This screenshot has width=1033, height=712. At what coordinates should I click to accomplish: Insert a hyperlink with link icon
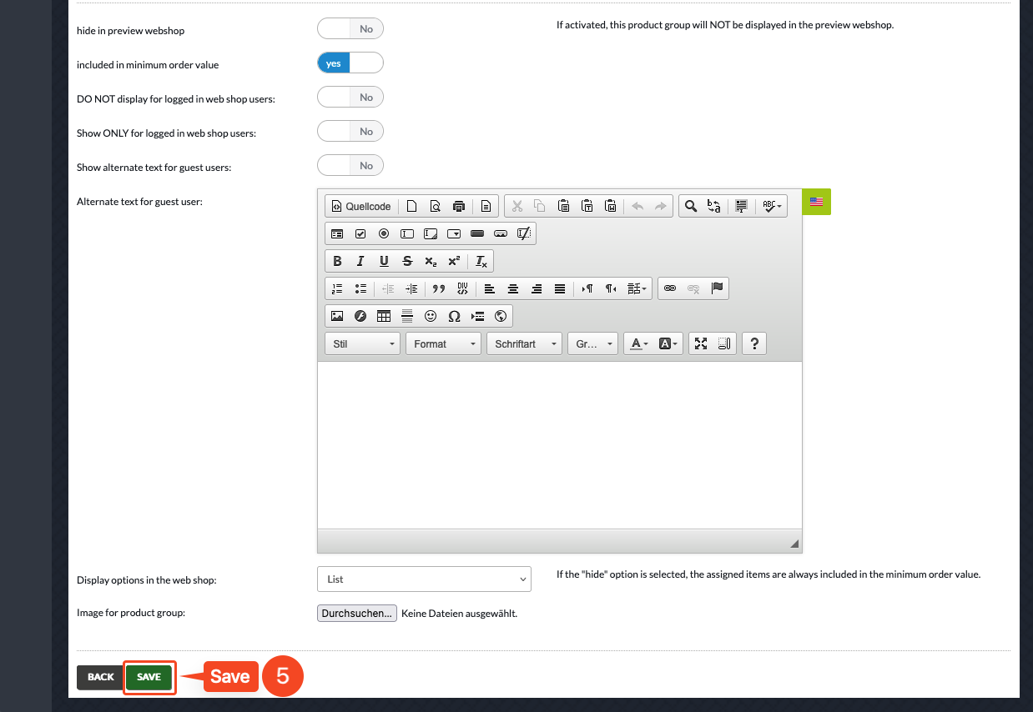(670, 288)
